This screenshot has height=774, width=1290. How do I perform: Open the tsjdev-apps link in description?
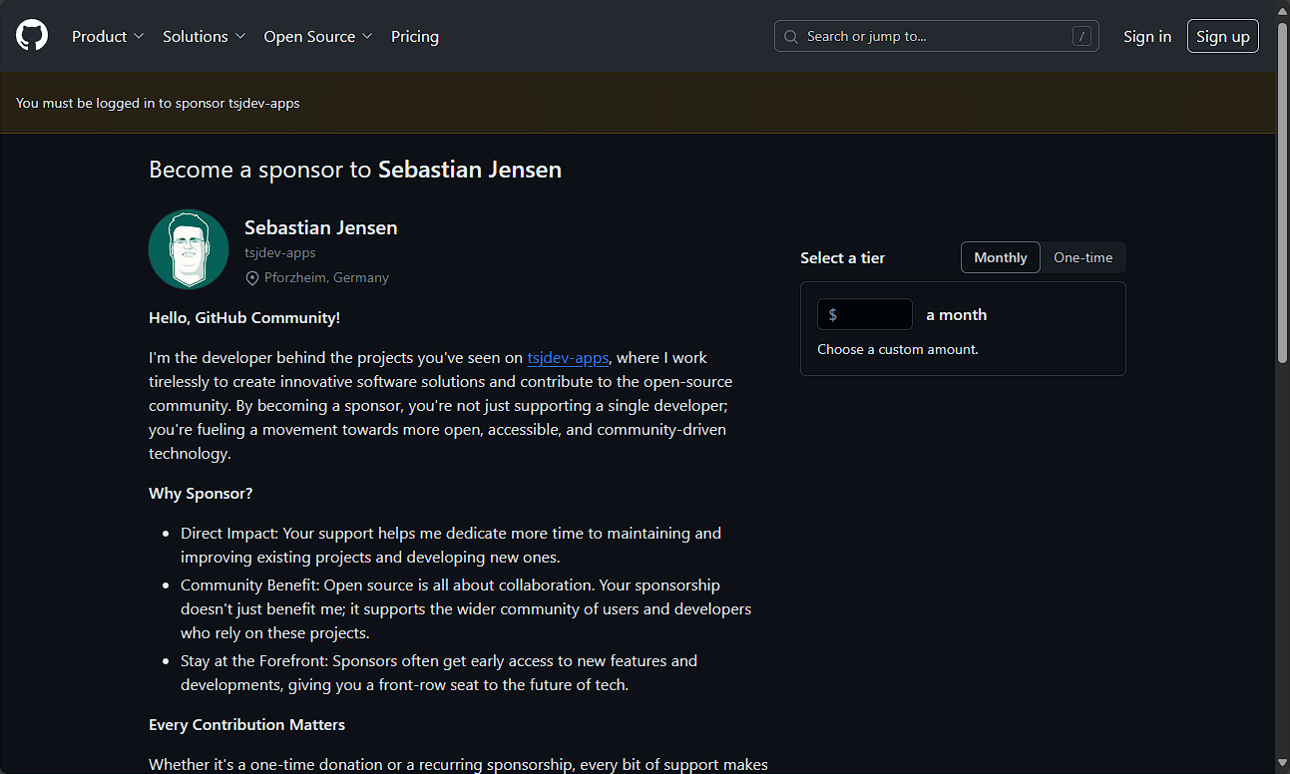click(x=568, y=357)
